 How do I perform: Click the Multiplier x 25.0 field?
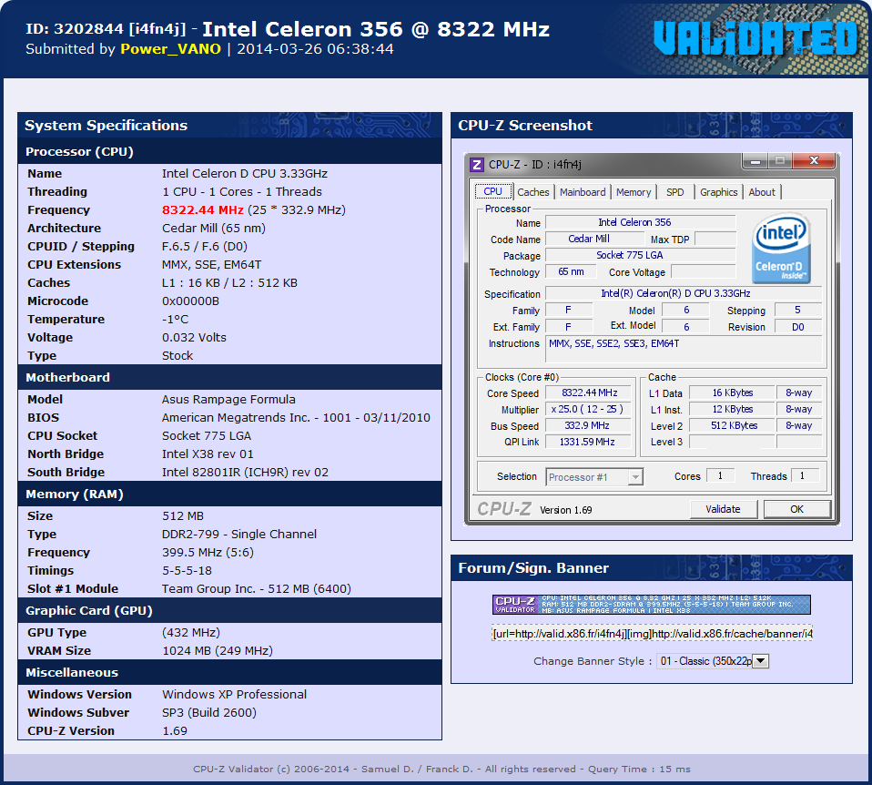[x=587, y=409]
